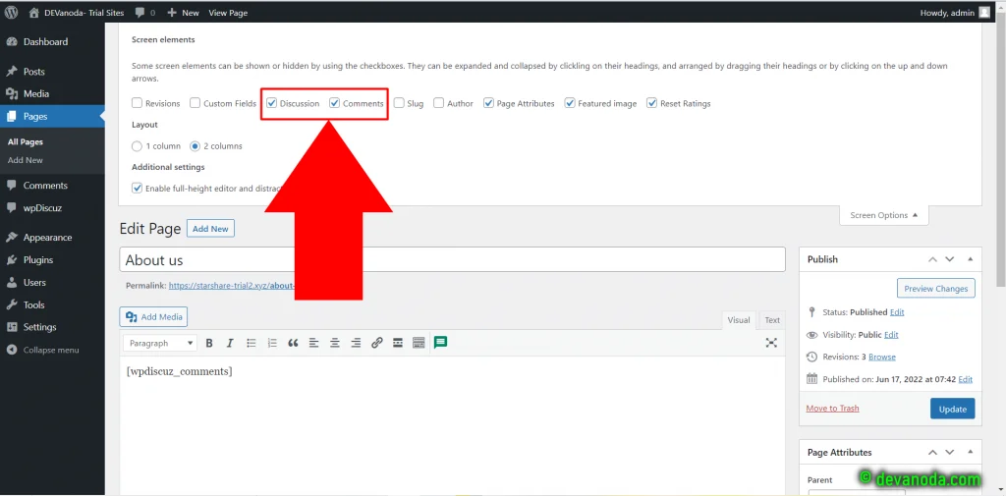Open the page permalink URL
This screenshot has width=1006, height=496.
point(232,285)
